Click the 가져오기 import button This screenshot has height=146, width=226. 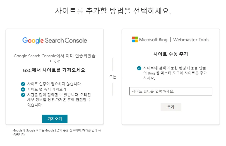55,119
